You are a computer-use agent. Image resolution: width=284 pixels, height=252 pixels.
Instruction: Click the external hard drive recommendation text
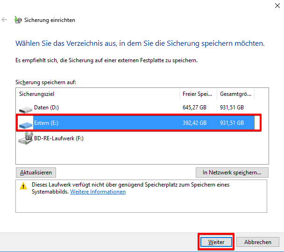coord(106,60)
